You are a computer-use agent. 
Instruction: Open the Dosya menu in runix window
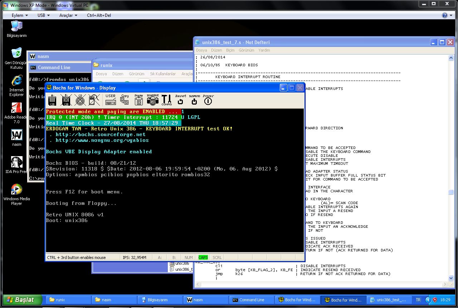point(101,74)
